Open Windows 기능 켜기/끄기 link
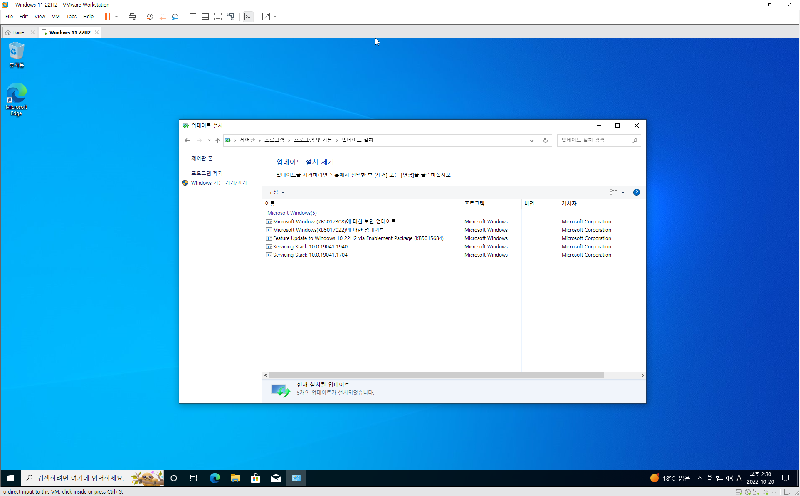 click(x=219, y=183)
